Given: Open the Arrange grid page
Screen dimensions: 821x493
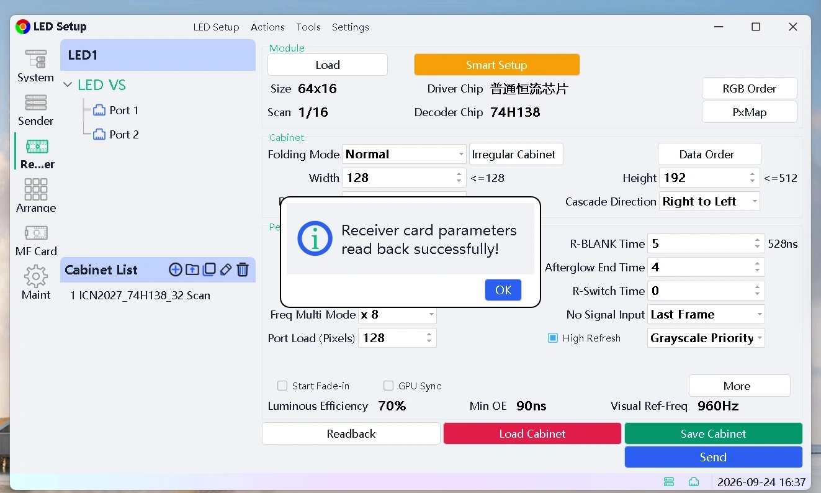Looking at the screenshot, I should coord(35,196).
